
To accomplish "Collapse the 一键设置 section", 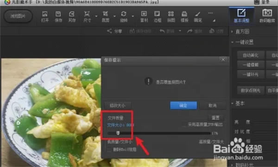I will coord(232,42).
